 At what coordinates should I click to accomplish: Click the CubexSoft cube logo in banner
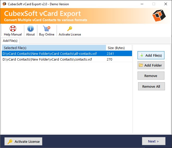coord(159,15)
